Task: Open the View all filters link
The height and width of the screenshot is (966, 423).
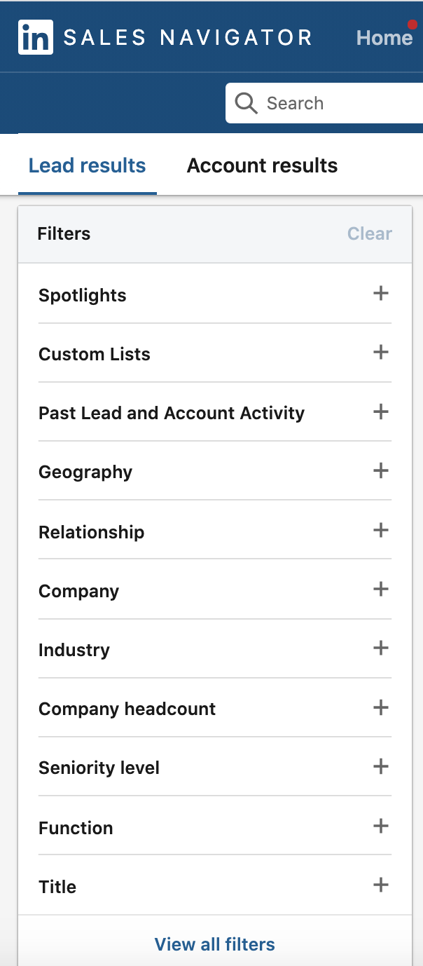Action: click(x=214, y=944)
